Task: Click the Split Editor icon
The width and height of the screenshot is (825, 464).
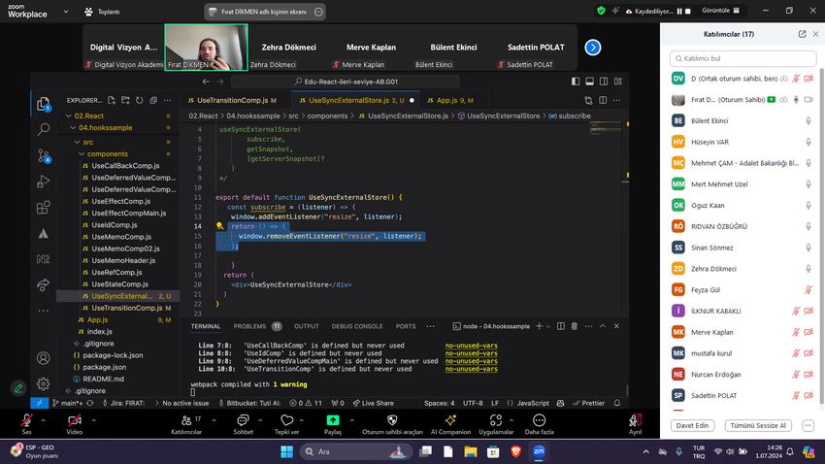Action: 603,100
